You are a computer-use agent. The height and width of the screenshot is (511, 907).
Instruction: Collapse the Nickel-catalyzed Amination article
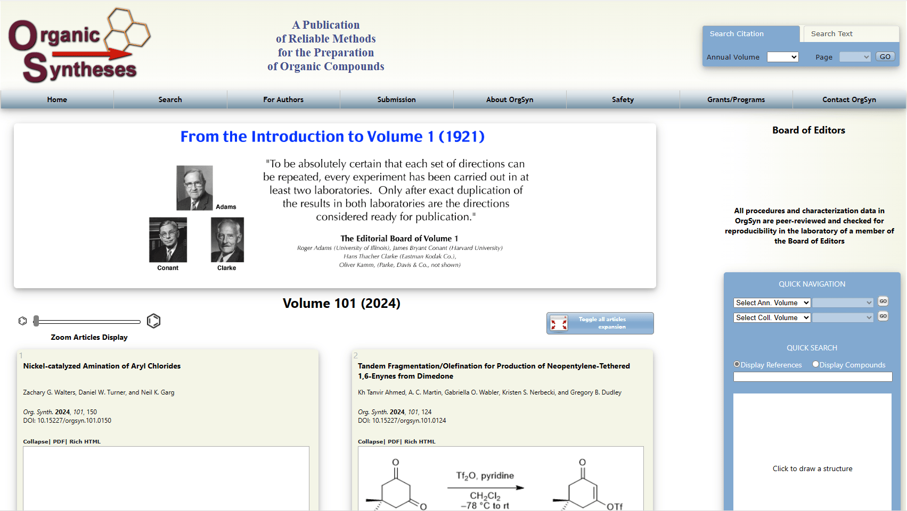click(36, 441)
